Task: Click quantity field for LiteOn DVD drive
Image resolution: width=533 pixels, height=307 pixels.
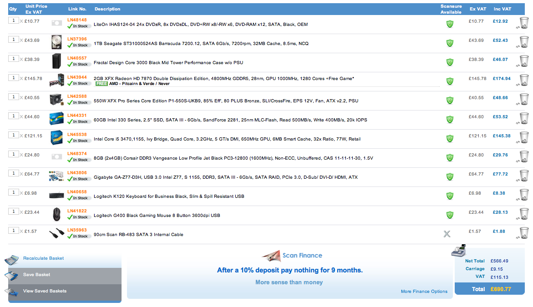Action: pos(14,20)
